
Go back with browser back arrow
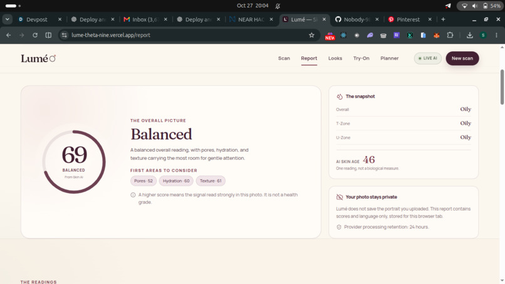point(9,35)
